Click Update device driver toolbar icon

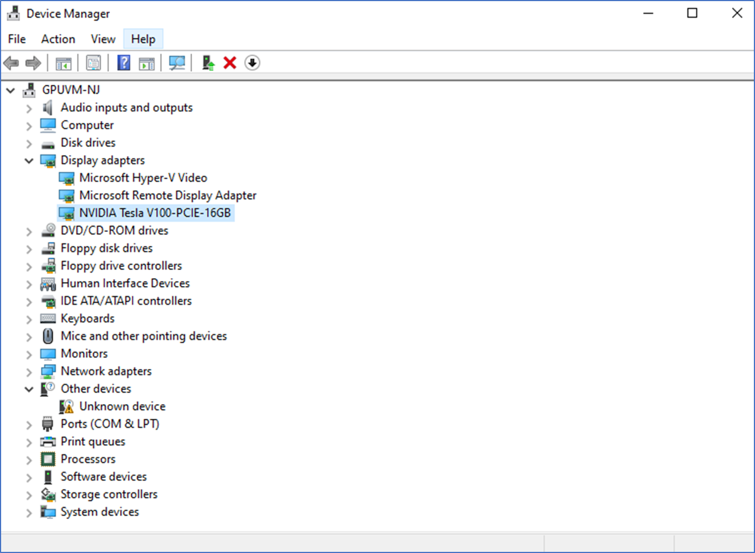pyautogui.click(x=208, y=63)
